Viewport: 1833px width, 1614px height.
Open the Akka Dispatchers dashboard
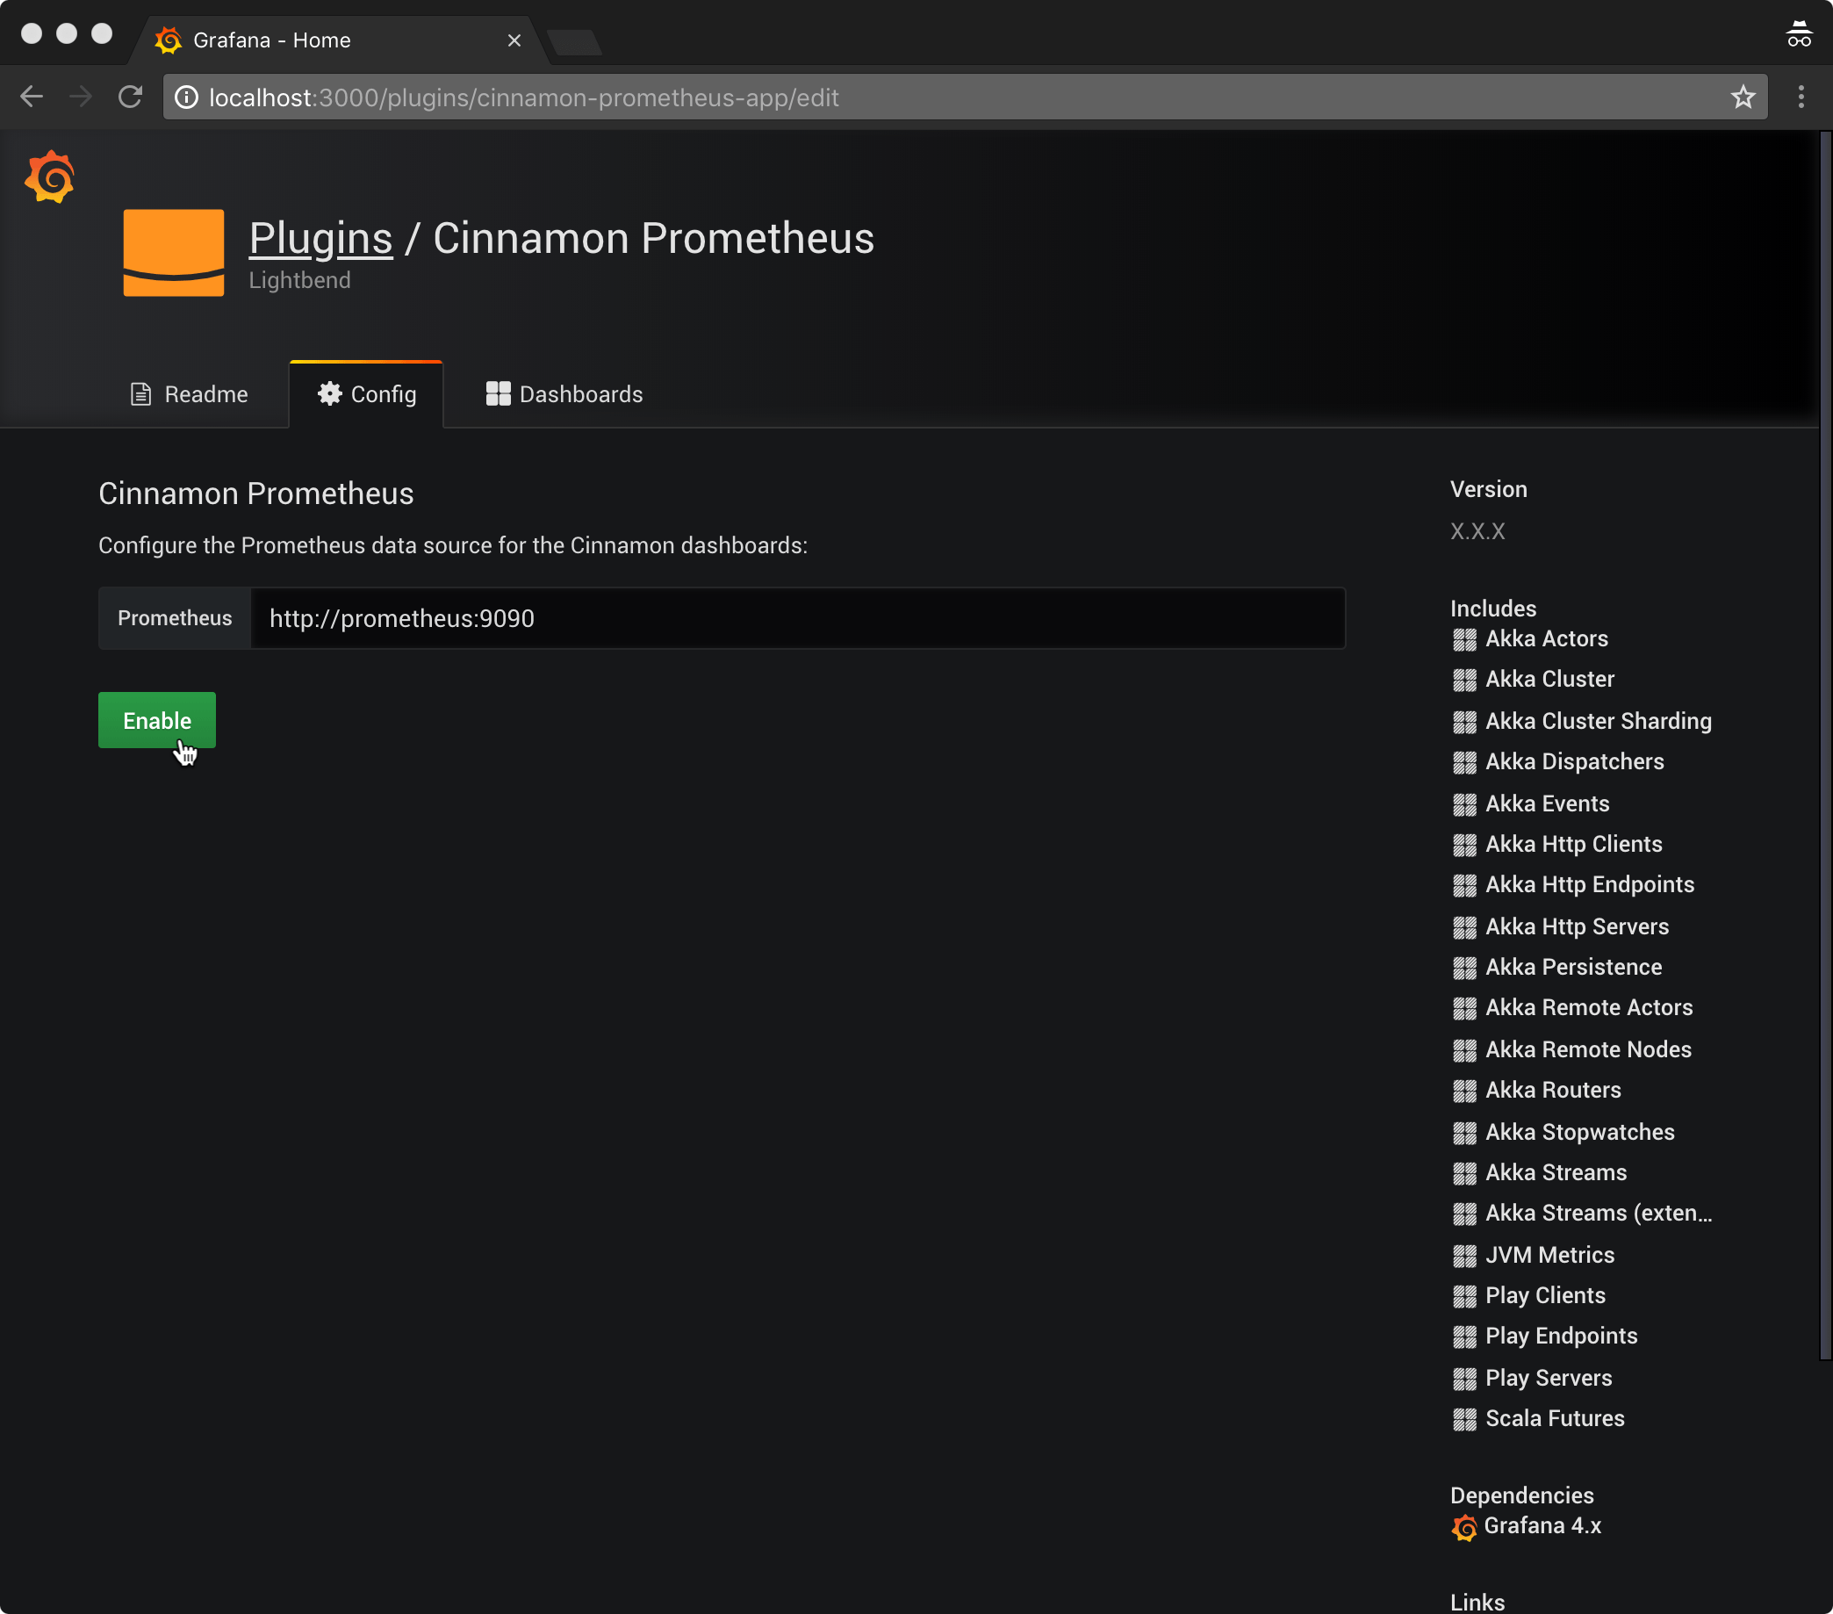[1574, 761]
